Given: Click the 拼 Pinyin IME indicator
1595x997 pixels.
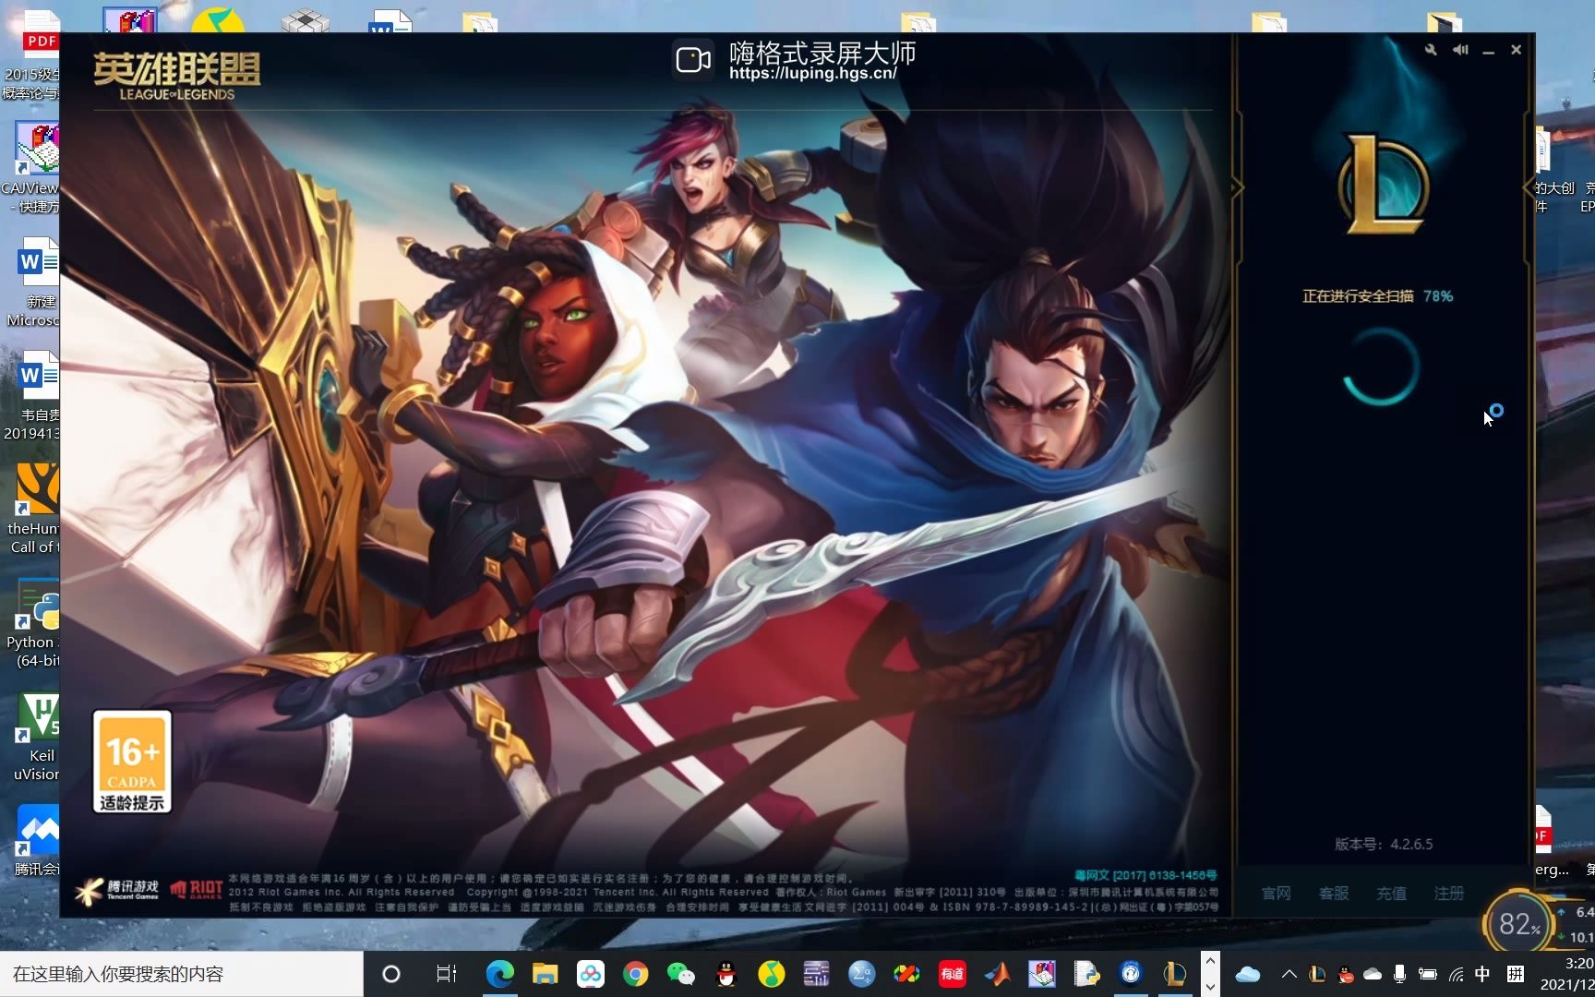Looking at the screenshot, I should pos(1515,974).
